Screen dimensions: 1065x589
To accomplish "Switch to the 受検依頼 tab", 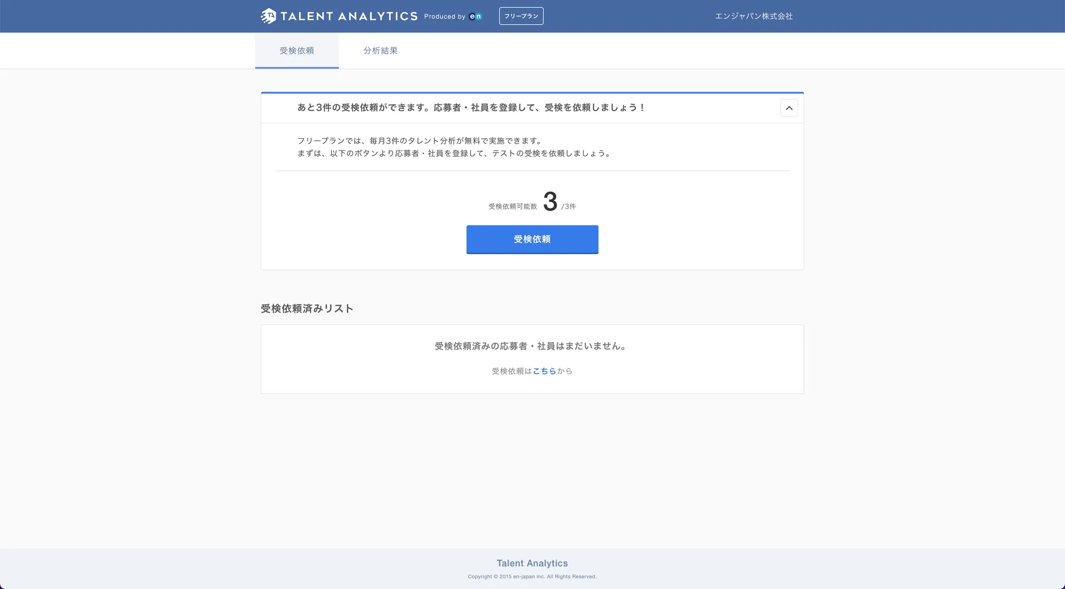I will (297, 51).
